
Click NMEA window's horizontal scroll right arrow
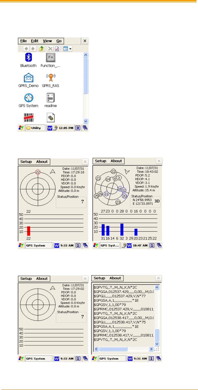tap(152, 349)
